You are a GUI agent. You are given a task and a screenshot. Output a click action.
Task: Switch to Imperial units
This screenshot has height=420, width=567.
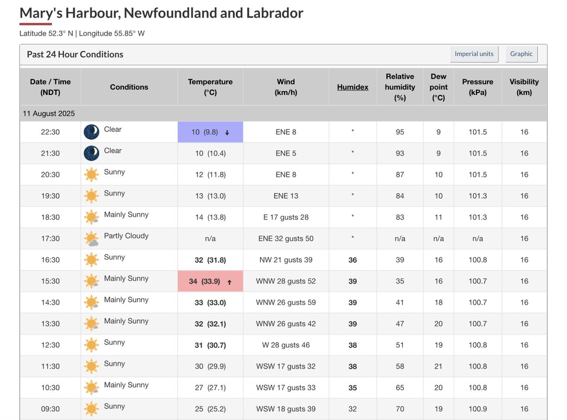point(474,54)
